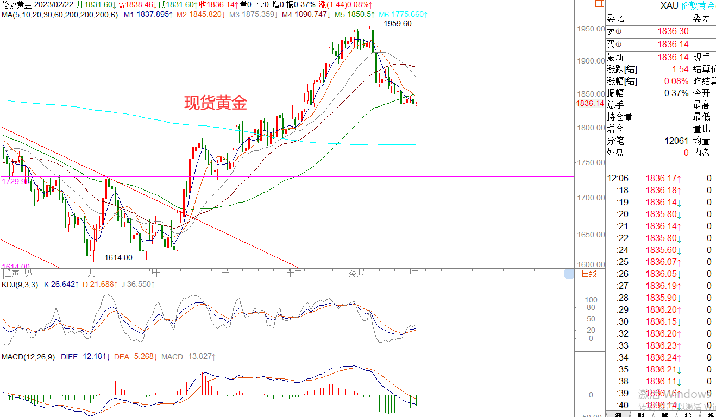Select the 日线 period label
This screenshot has width=716, height=417.
(x=589, y=274)
